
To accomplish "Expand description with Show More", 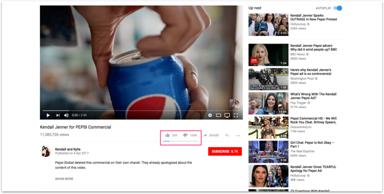I will 64,179.
